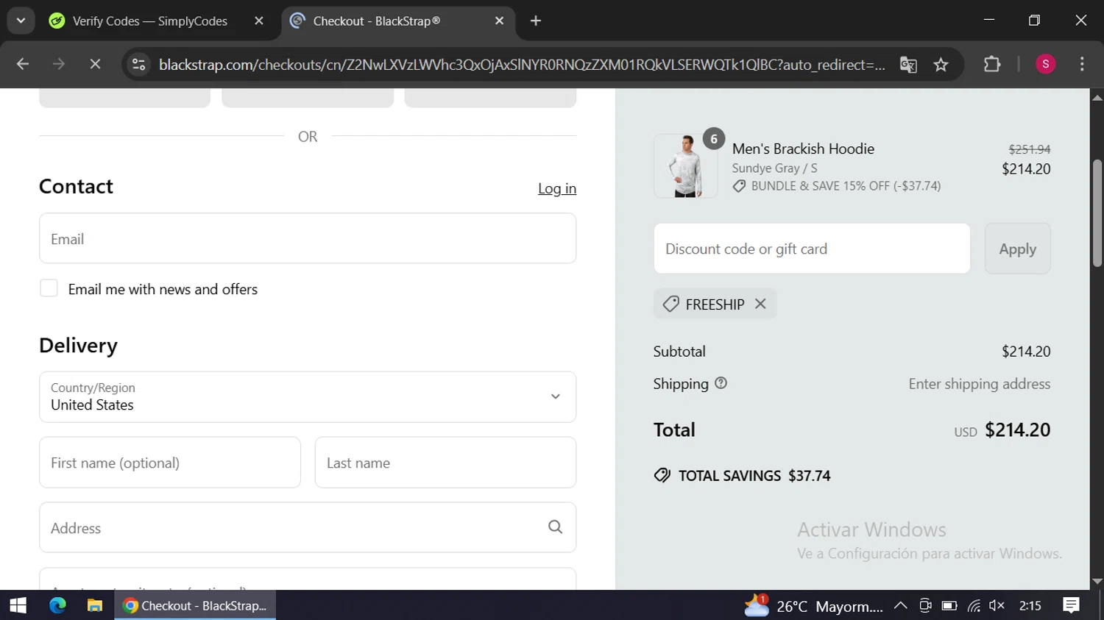
Task: Open Chrome profile avatar S
Action: pos(1045,65)
